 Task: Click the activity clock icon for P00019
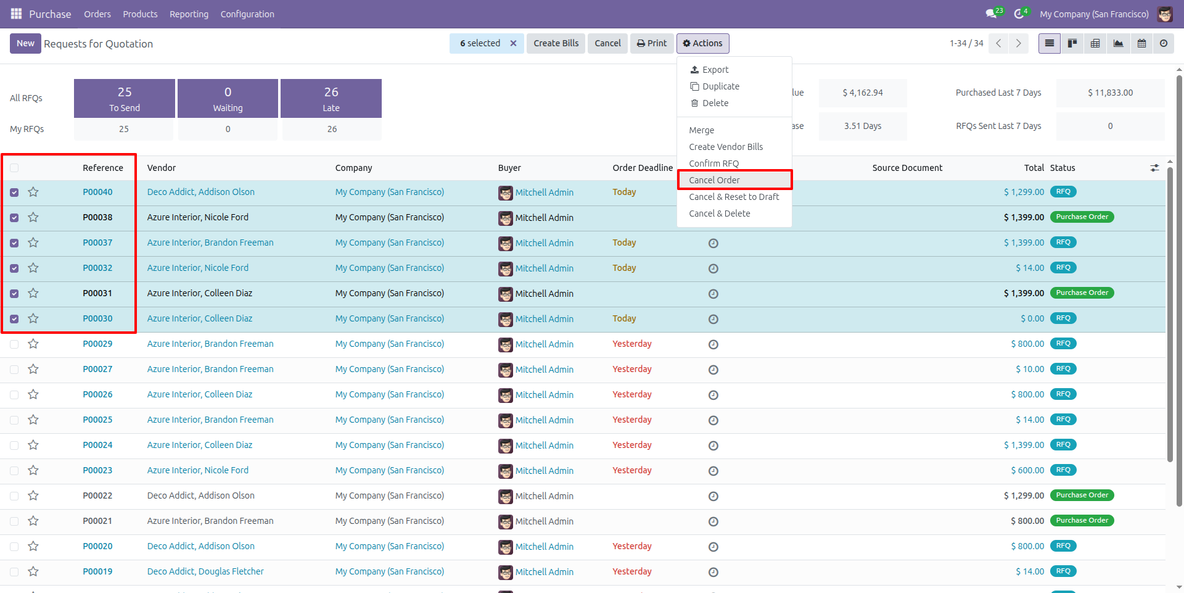tap(713, 572)
